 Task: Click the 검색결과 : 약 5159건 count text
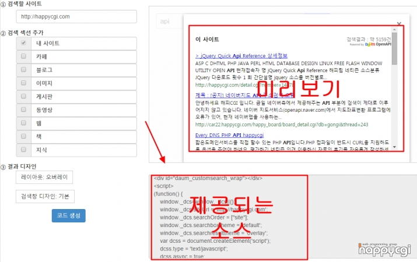pos(369,39)
